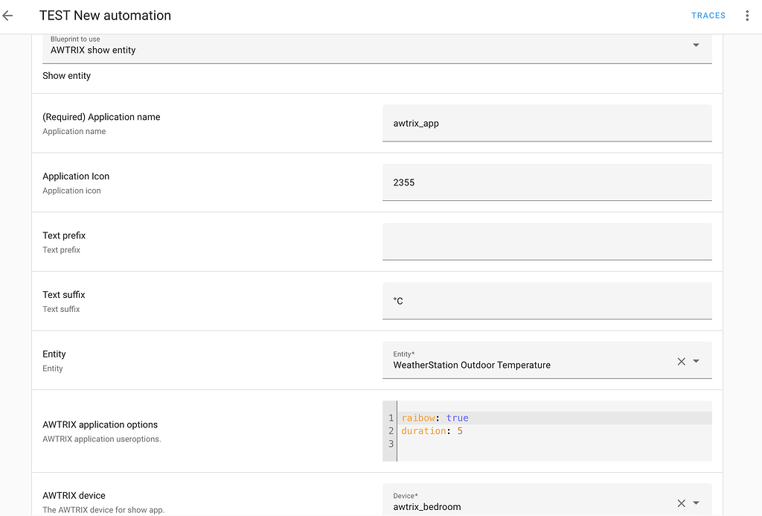
Task: Click the awtrix_bedroom device text
Action: tap(427, 507)
